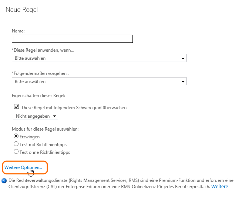Open the "Diese Regel anwenden, wenn..." dropdown
The image size is (242, 197).
coord(99,58)
